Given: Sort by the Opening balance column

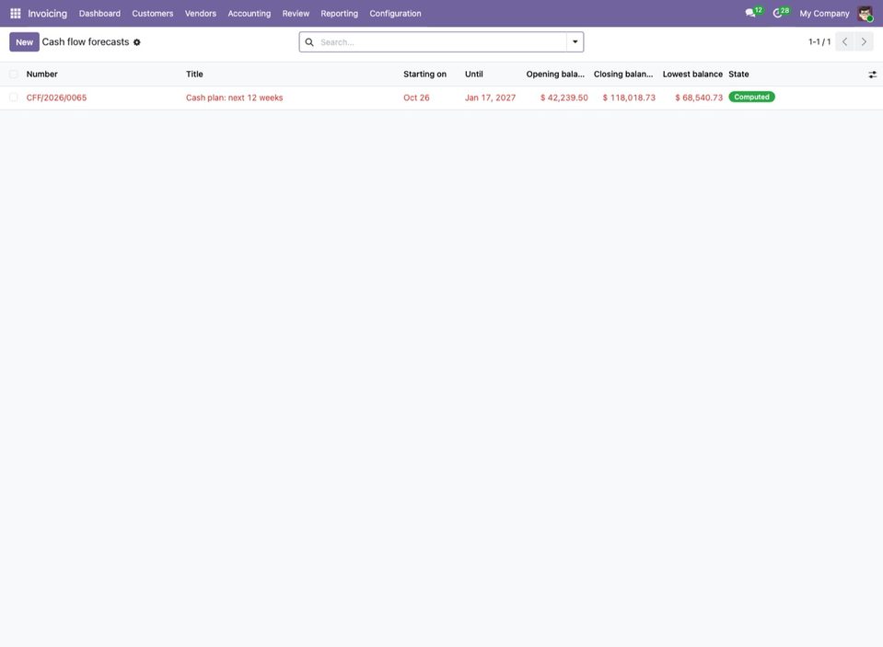Looking at the screenshot, I should click(555, 75).
